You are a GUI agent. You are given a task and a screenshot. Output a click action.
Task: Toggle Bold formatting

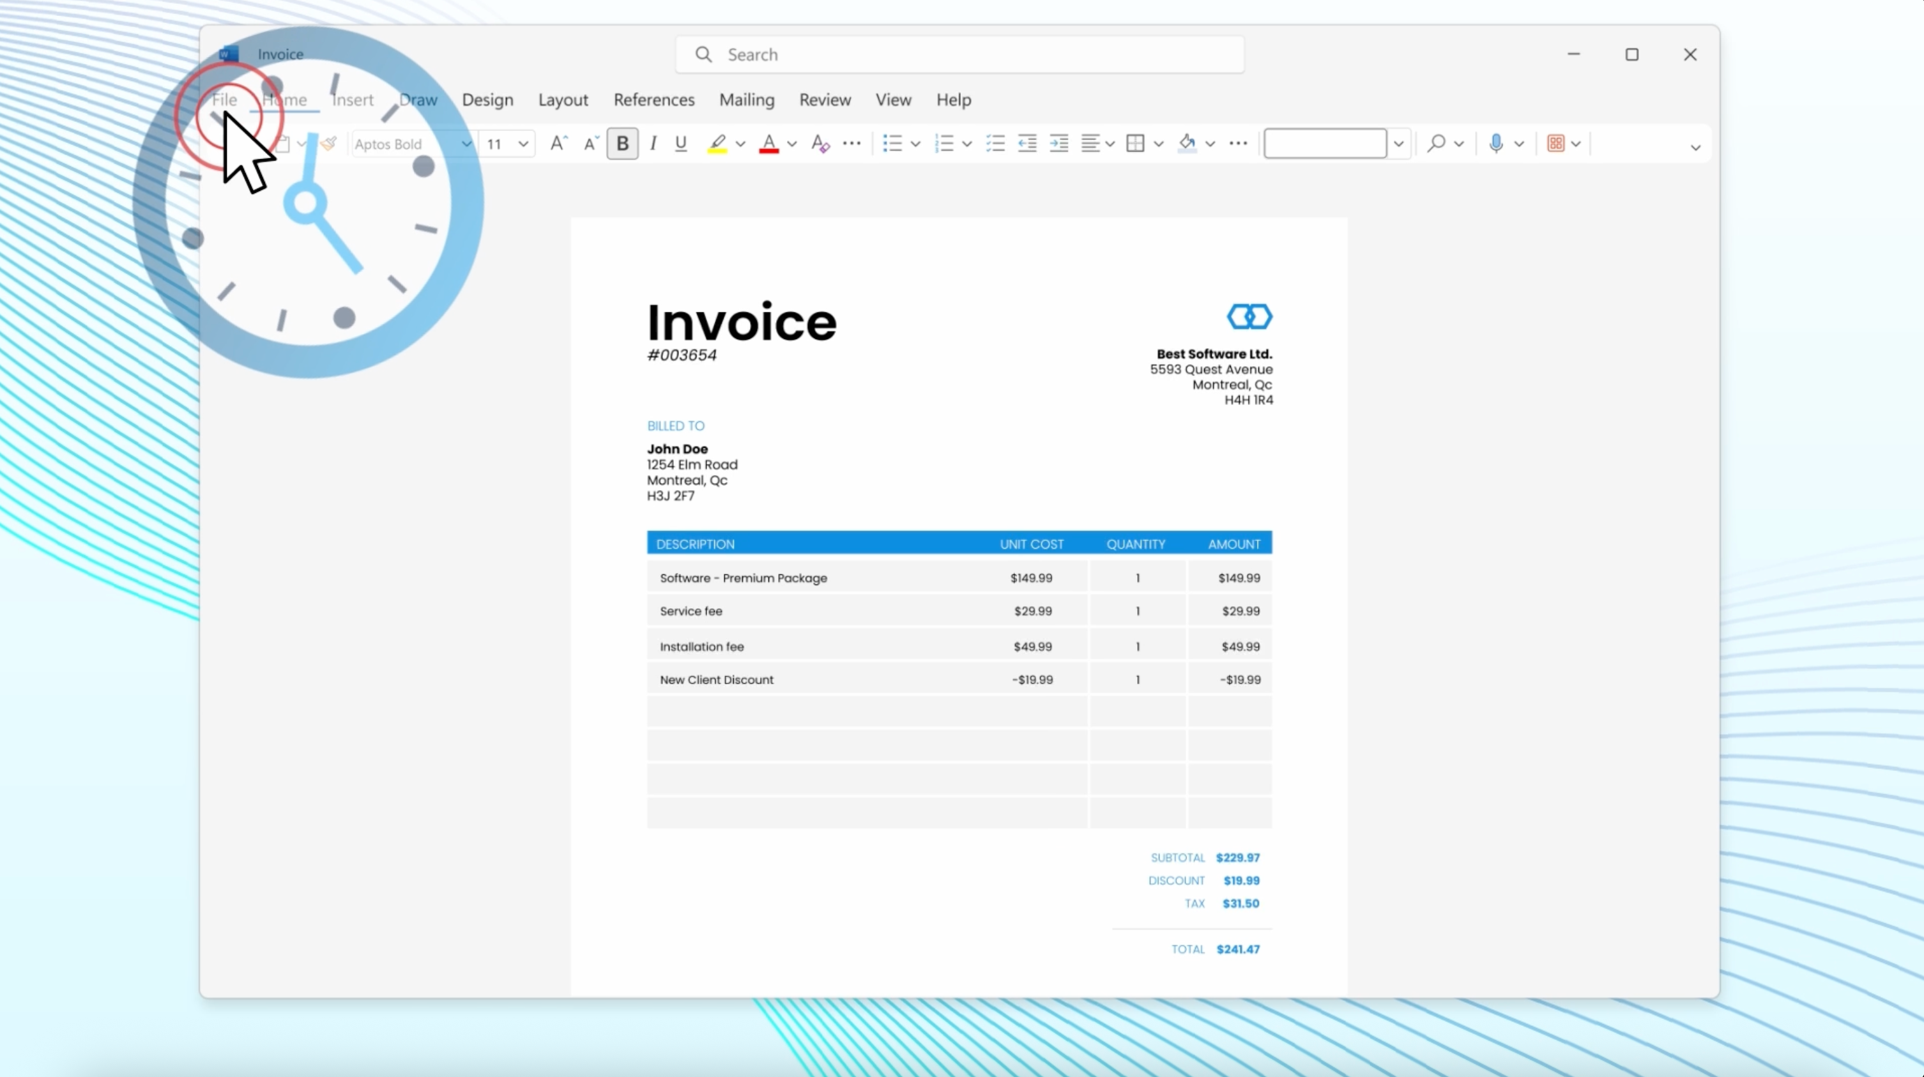point(622,143)
